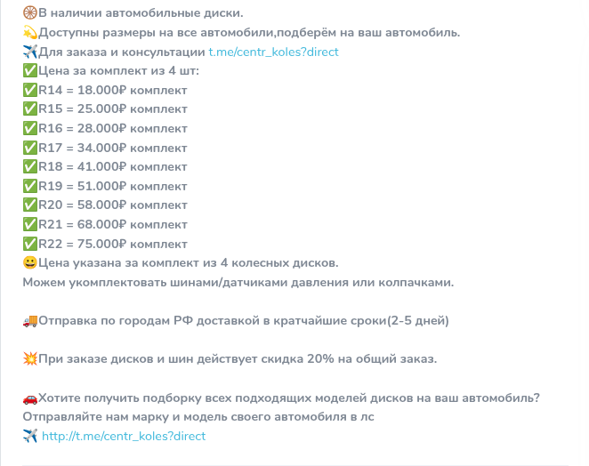The width and height of the screenshot is (589, 466).
Task: Click the 'Можем укомплектовать шинами' line
Action: [238, 283]
